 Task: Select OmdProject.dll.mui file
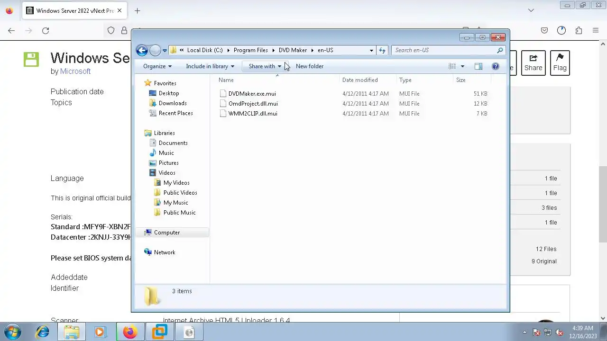point(253,104)
